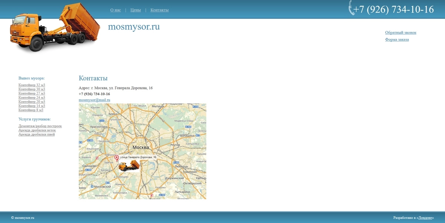This screenshot has width=445, height=223.
Task: Click the orange truck logo image
Action: [55, 28]
